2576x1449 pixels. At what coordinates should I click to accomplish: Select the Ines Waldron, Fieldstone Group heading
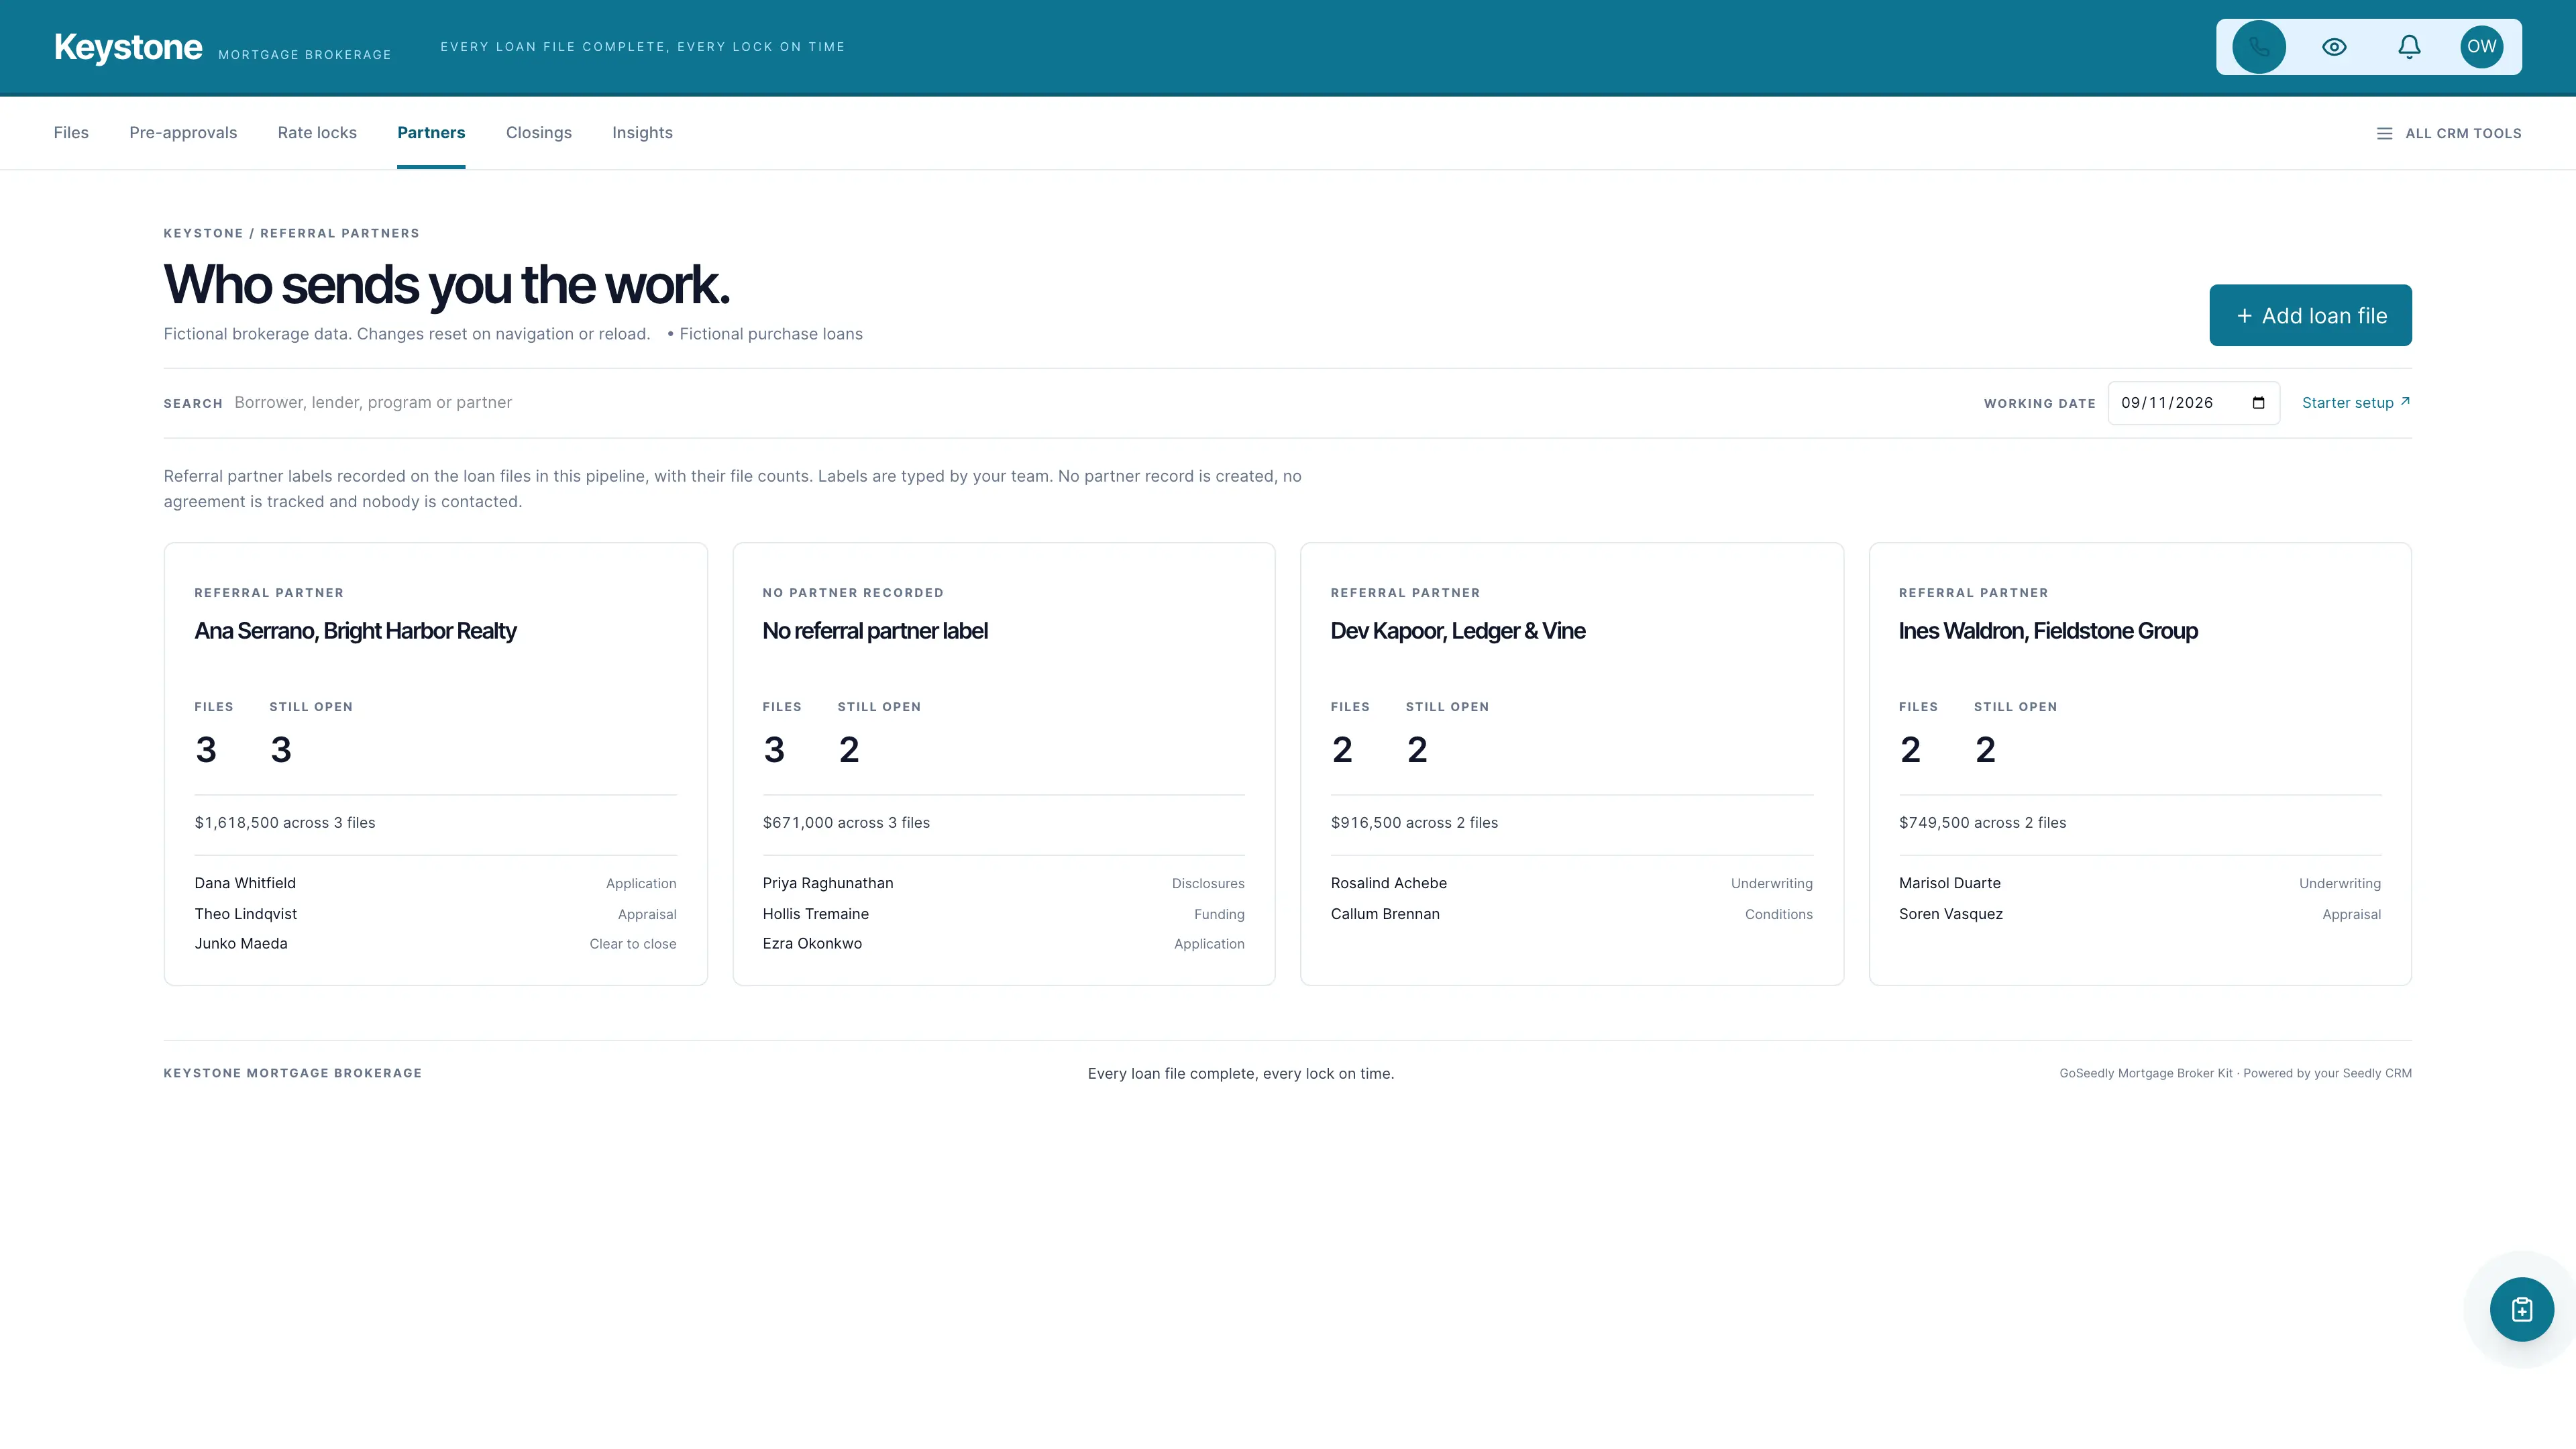(2048, 631)
